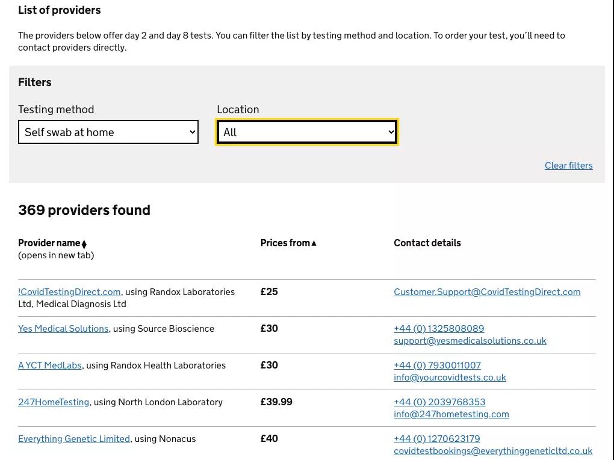614x460 pixels.
Task: Sort table by Prices from header
Action: coord(285,243)
